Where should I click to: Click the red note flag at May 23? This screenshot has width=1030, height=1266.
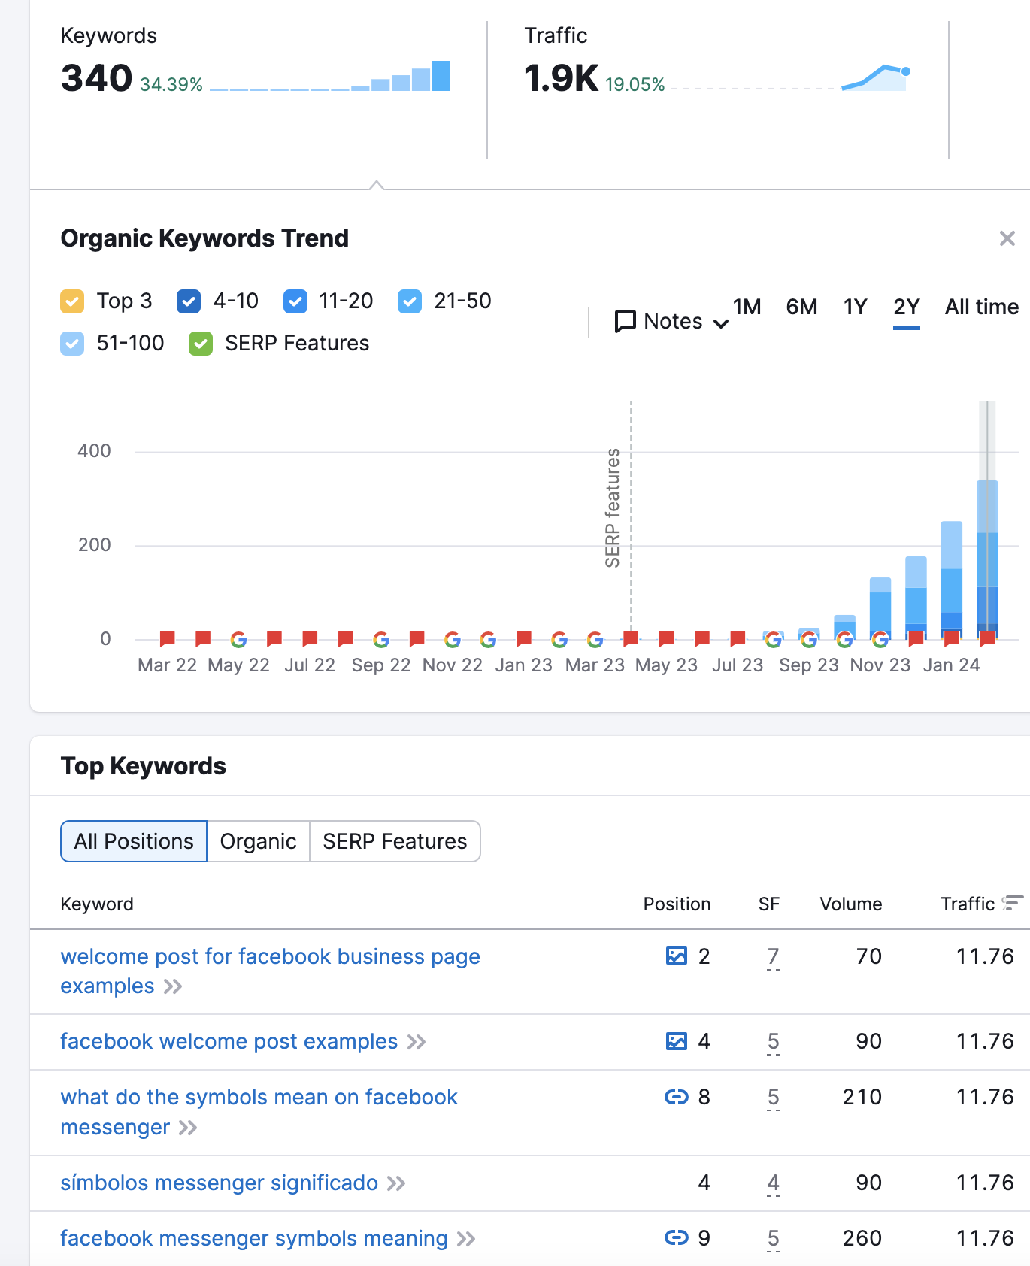[666, 639]
